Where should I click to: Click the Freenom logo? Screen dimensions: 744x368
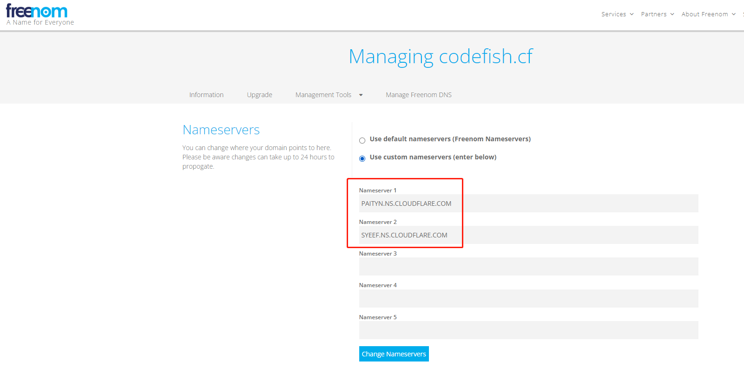[x=37, y=11]
